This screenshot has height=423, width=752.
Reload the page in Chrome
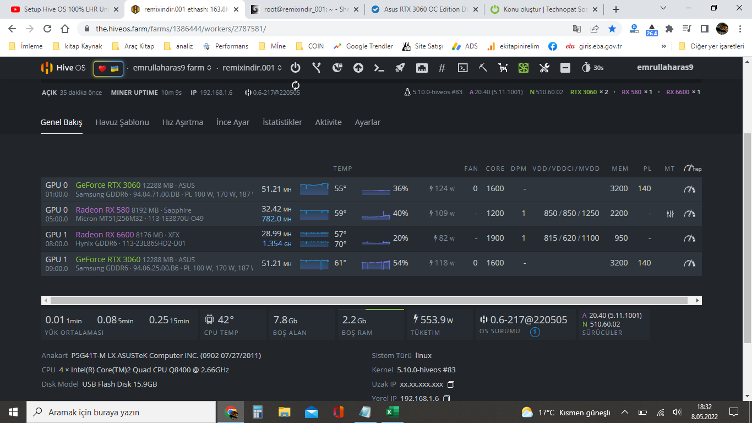click(x=47, y=29)
